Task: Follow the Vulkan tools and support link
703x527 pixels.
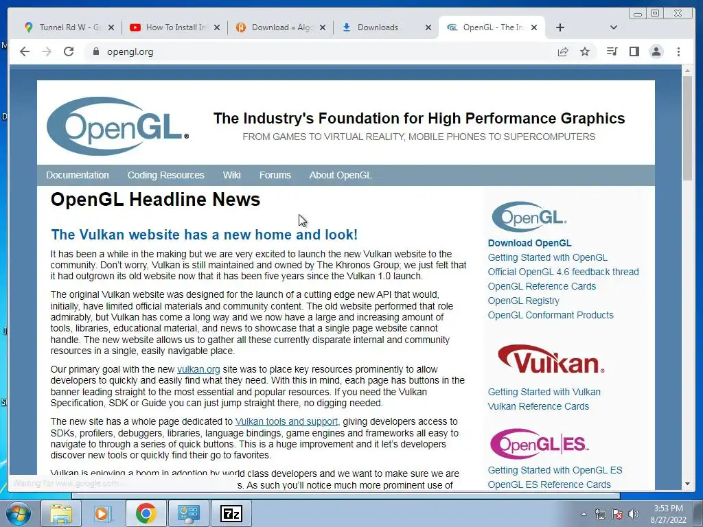Action: click(286, 422)
